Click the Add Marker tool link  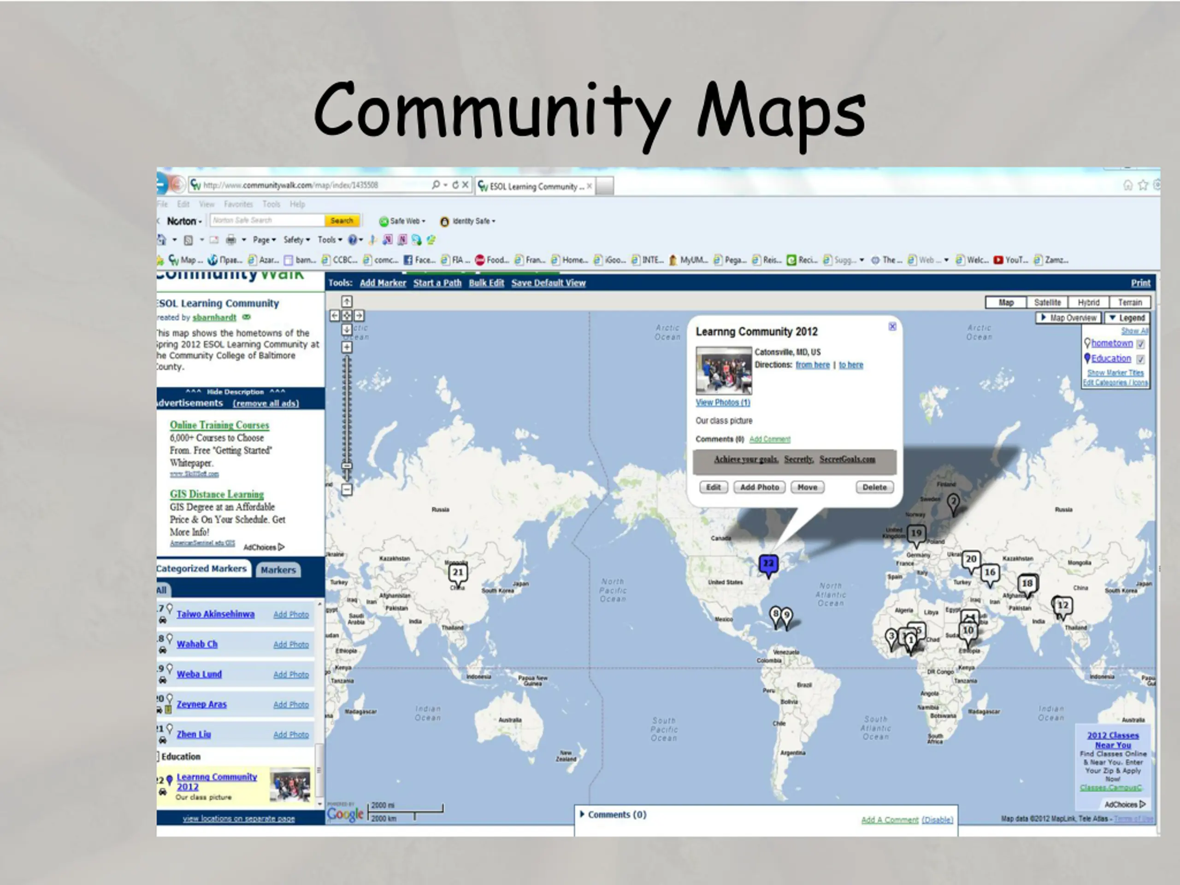(x=383, y=283)
